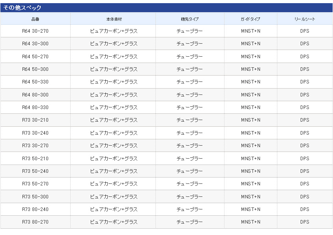Screen dimensions: 333x235
Task: Click MNST+N in the R64 80-300 row
Action: [251, 95]
